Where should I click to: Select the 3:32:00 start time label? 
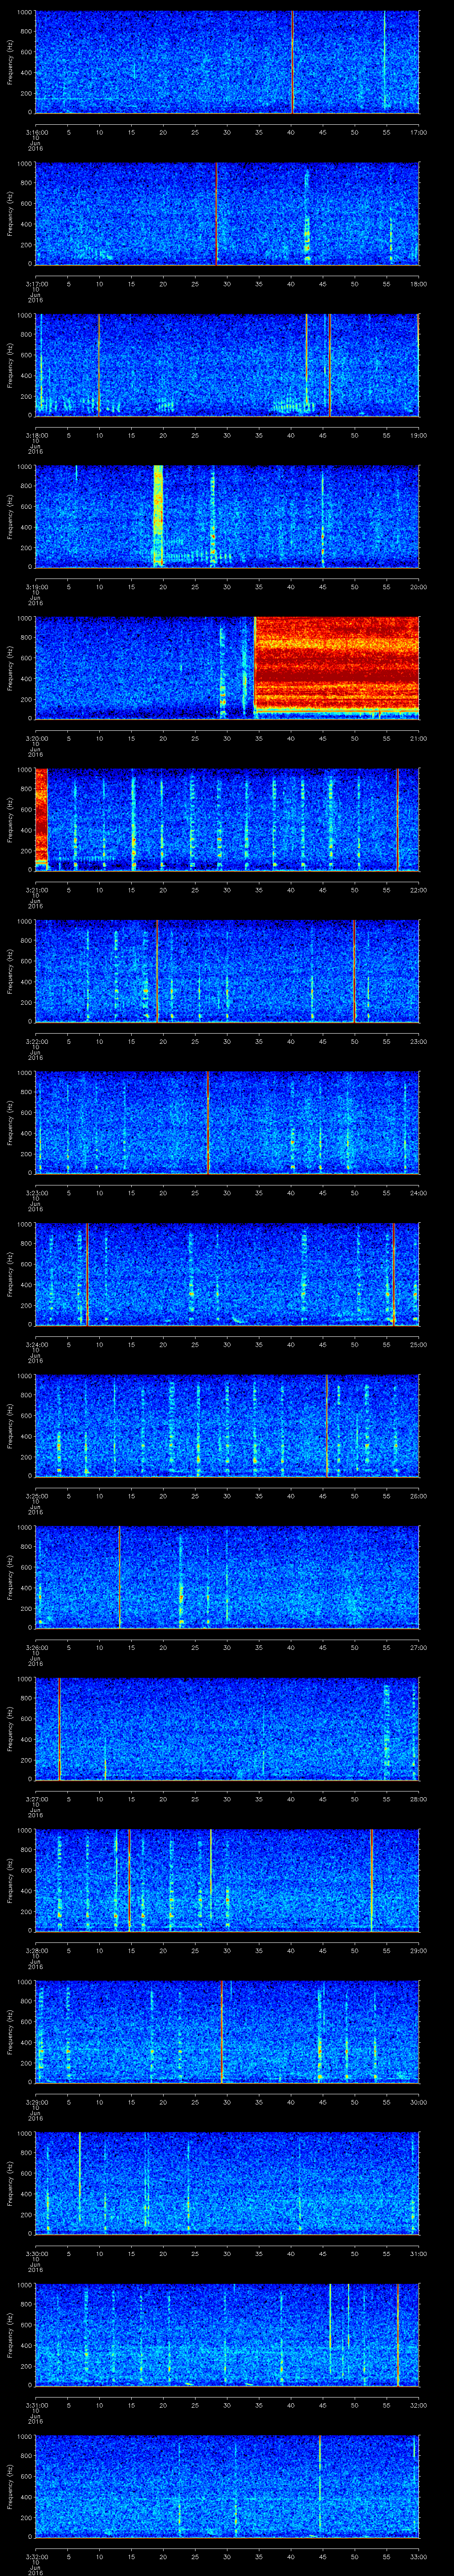click(x=36, y=2557)
